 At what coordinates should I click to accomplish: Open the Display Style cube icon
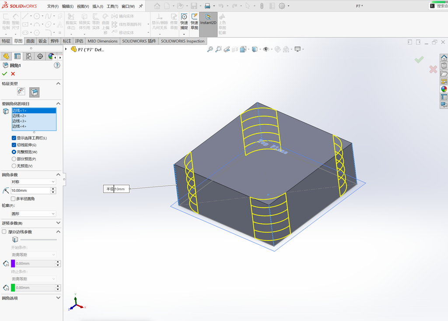coord(255,49)
